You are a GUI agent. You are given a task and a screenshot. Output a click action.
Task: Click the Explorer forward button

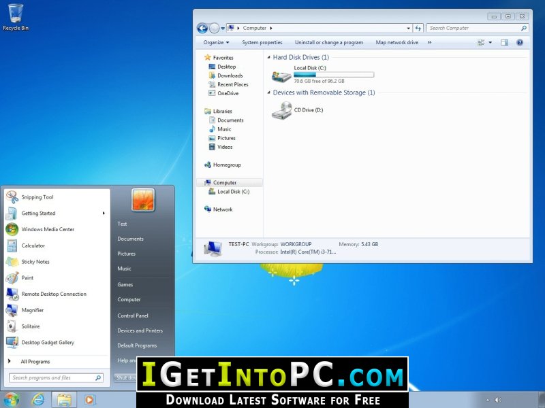pos(215,28)
